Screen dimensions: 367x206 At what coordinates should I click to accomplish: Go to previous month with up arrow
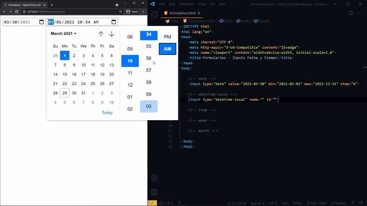pos(101,34)
